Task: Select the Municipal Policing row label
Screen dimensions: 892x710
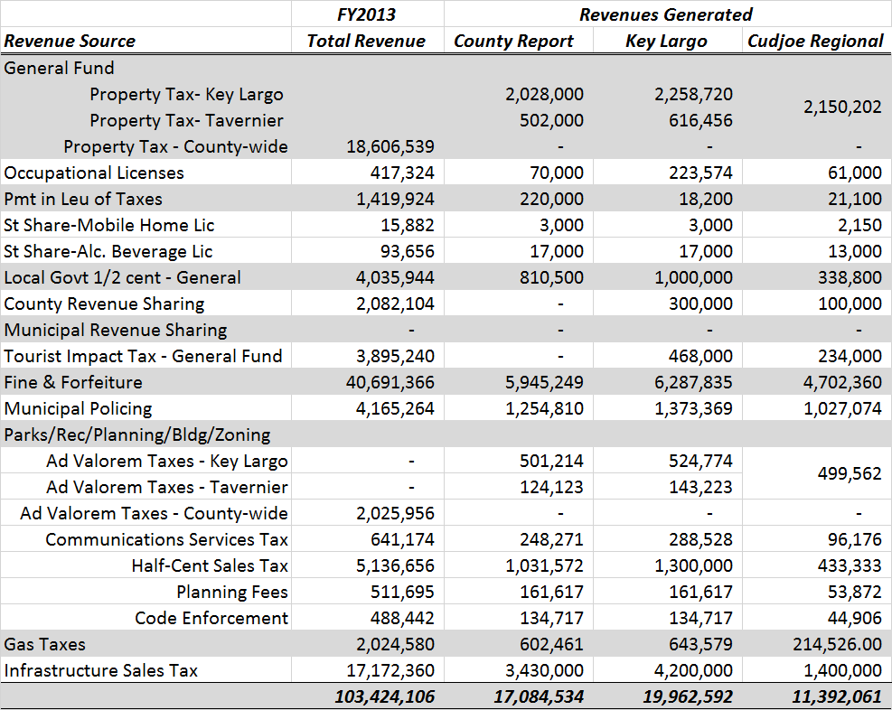Action: click(x=78, y=408)
